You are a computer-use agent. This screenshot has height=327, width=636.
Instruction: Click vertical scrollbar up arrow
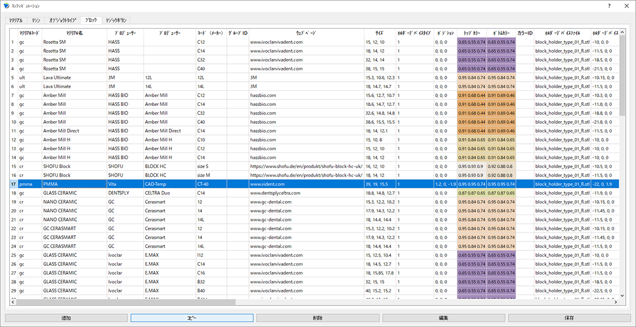point(622,32)
